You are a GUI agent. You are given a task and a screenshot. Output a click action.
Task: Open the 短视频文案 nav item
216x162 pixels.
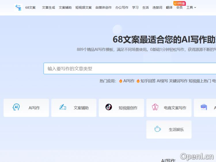click(84, 7)
